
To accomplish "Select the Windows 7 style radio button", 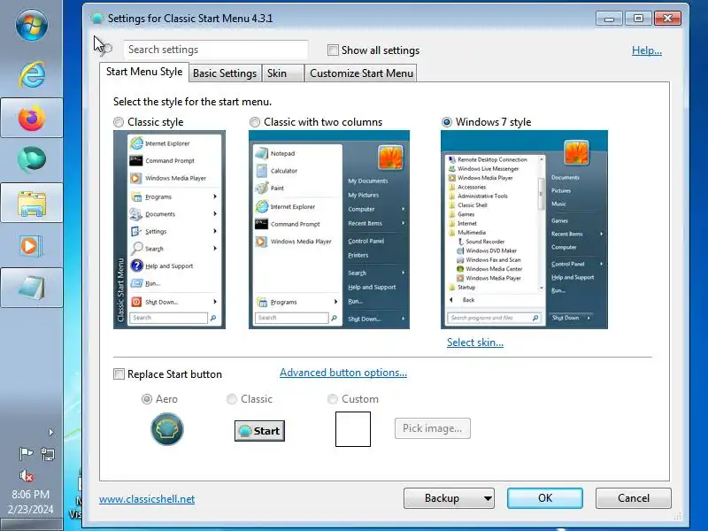I will click(447, 122).
